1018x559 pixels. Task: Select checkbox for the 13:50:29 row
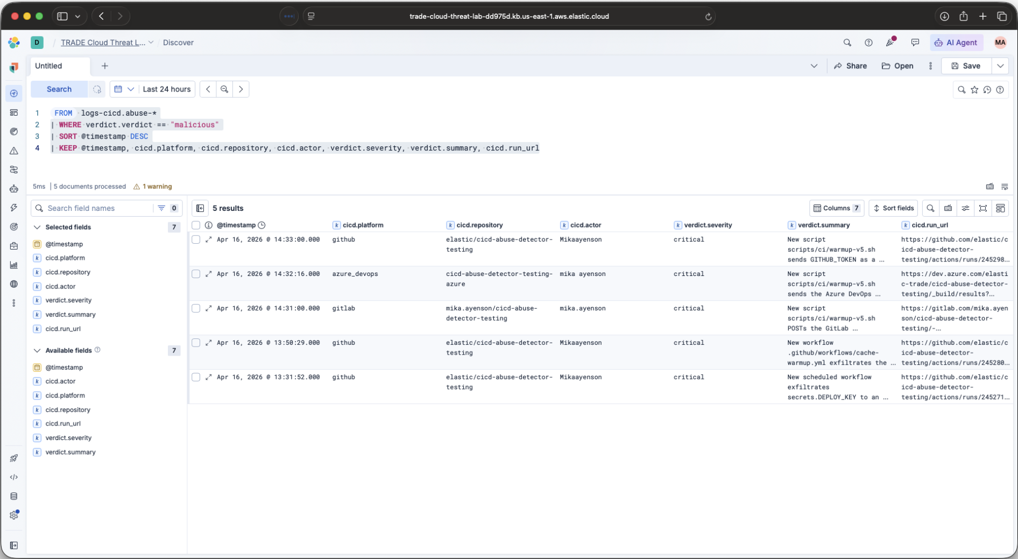tap(196, 343)
